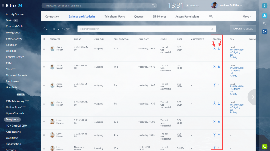Click the Filter and search field
Screen dimensions: 270x151
pos(147,29)
